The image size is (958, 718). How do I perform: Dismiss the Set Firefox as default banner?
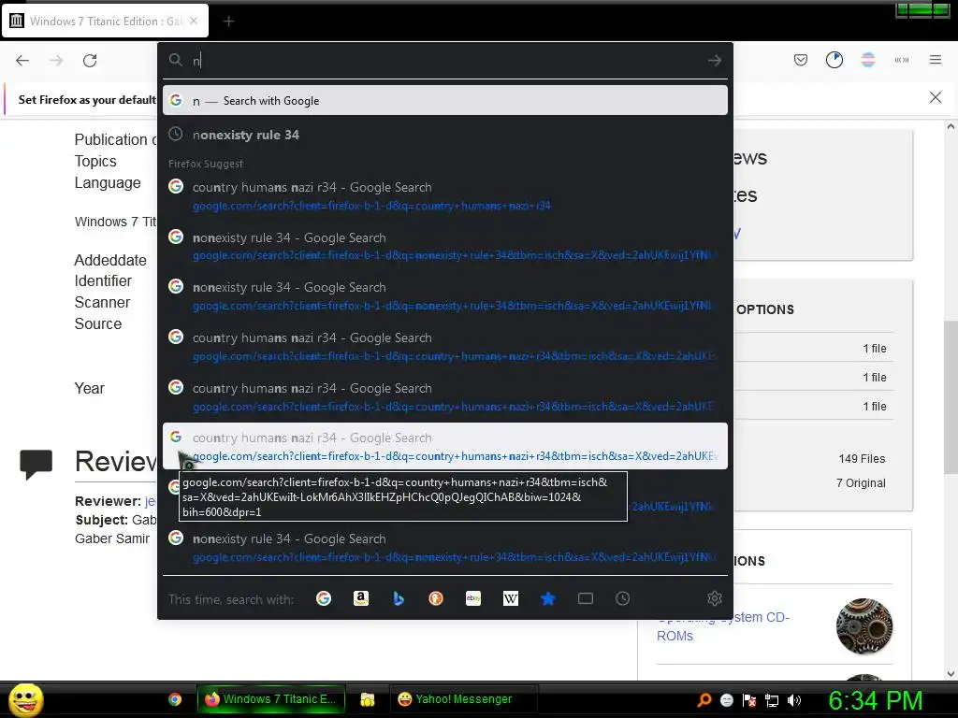click(935, 97)
